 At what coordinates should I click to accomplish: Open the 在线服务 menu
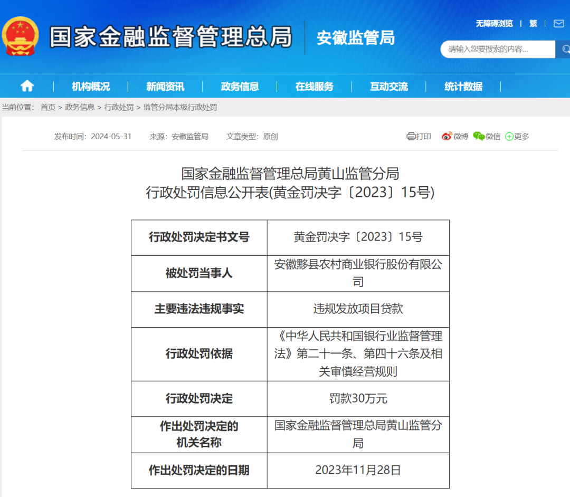tap(315, 87)
